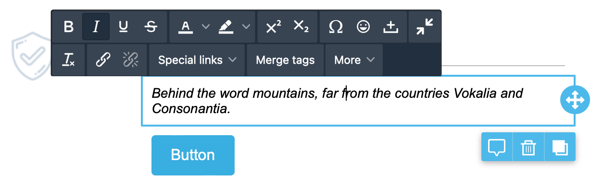The width and height of the screenshot is (603, 186).
Task: Collapse the toolbar with arrows icon
Action: click(x=425, y=27)
